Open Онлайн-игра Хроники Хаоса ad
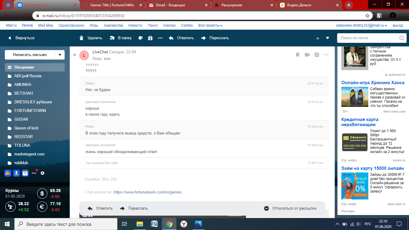This screenshot has height=230, width=409. 373,83
